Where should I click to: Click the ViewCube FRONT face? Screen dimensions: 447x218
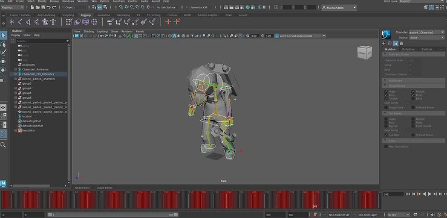coord(363,53)
